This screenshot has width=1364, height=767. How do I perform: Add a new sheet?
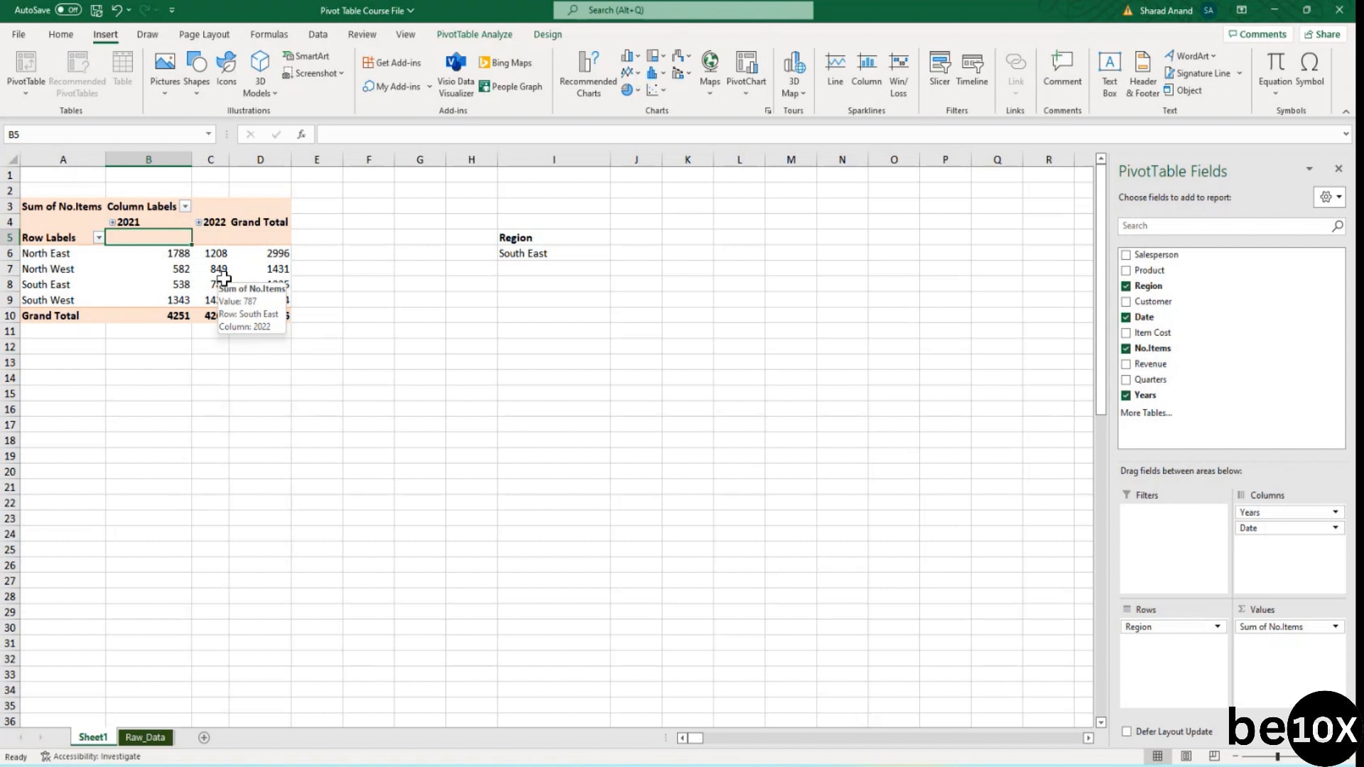(x=204, y=738)
